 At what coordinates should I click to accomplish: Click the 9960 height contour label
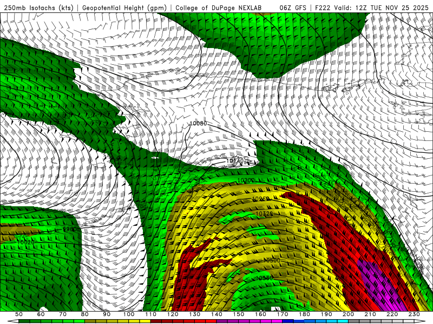coord(70,229)
